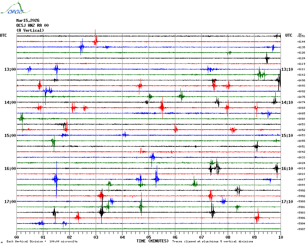Click station label OCSJ HNZ RA 00
This screenshot has width=307, height=246.
click(32, 25)
